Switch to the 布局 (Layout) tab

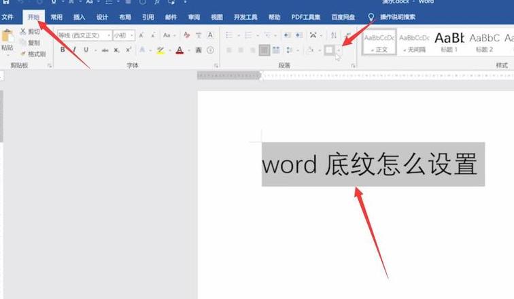pos(125,17)
